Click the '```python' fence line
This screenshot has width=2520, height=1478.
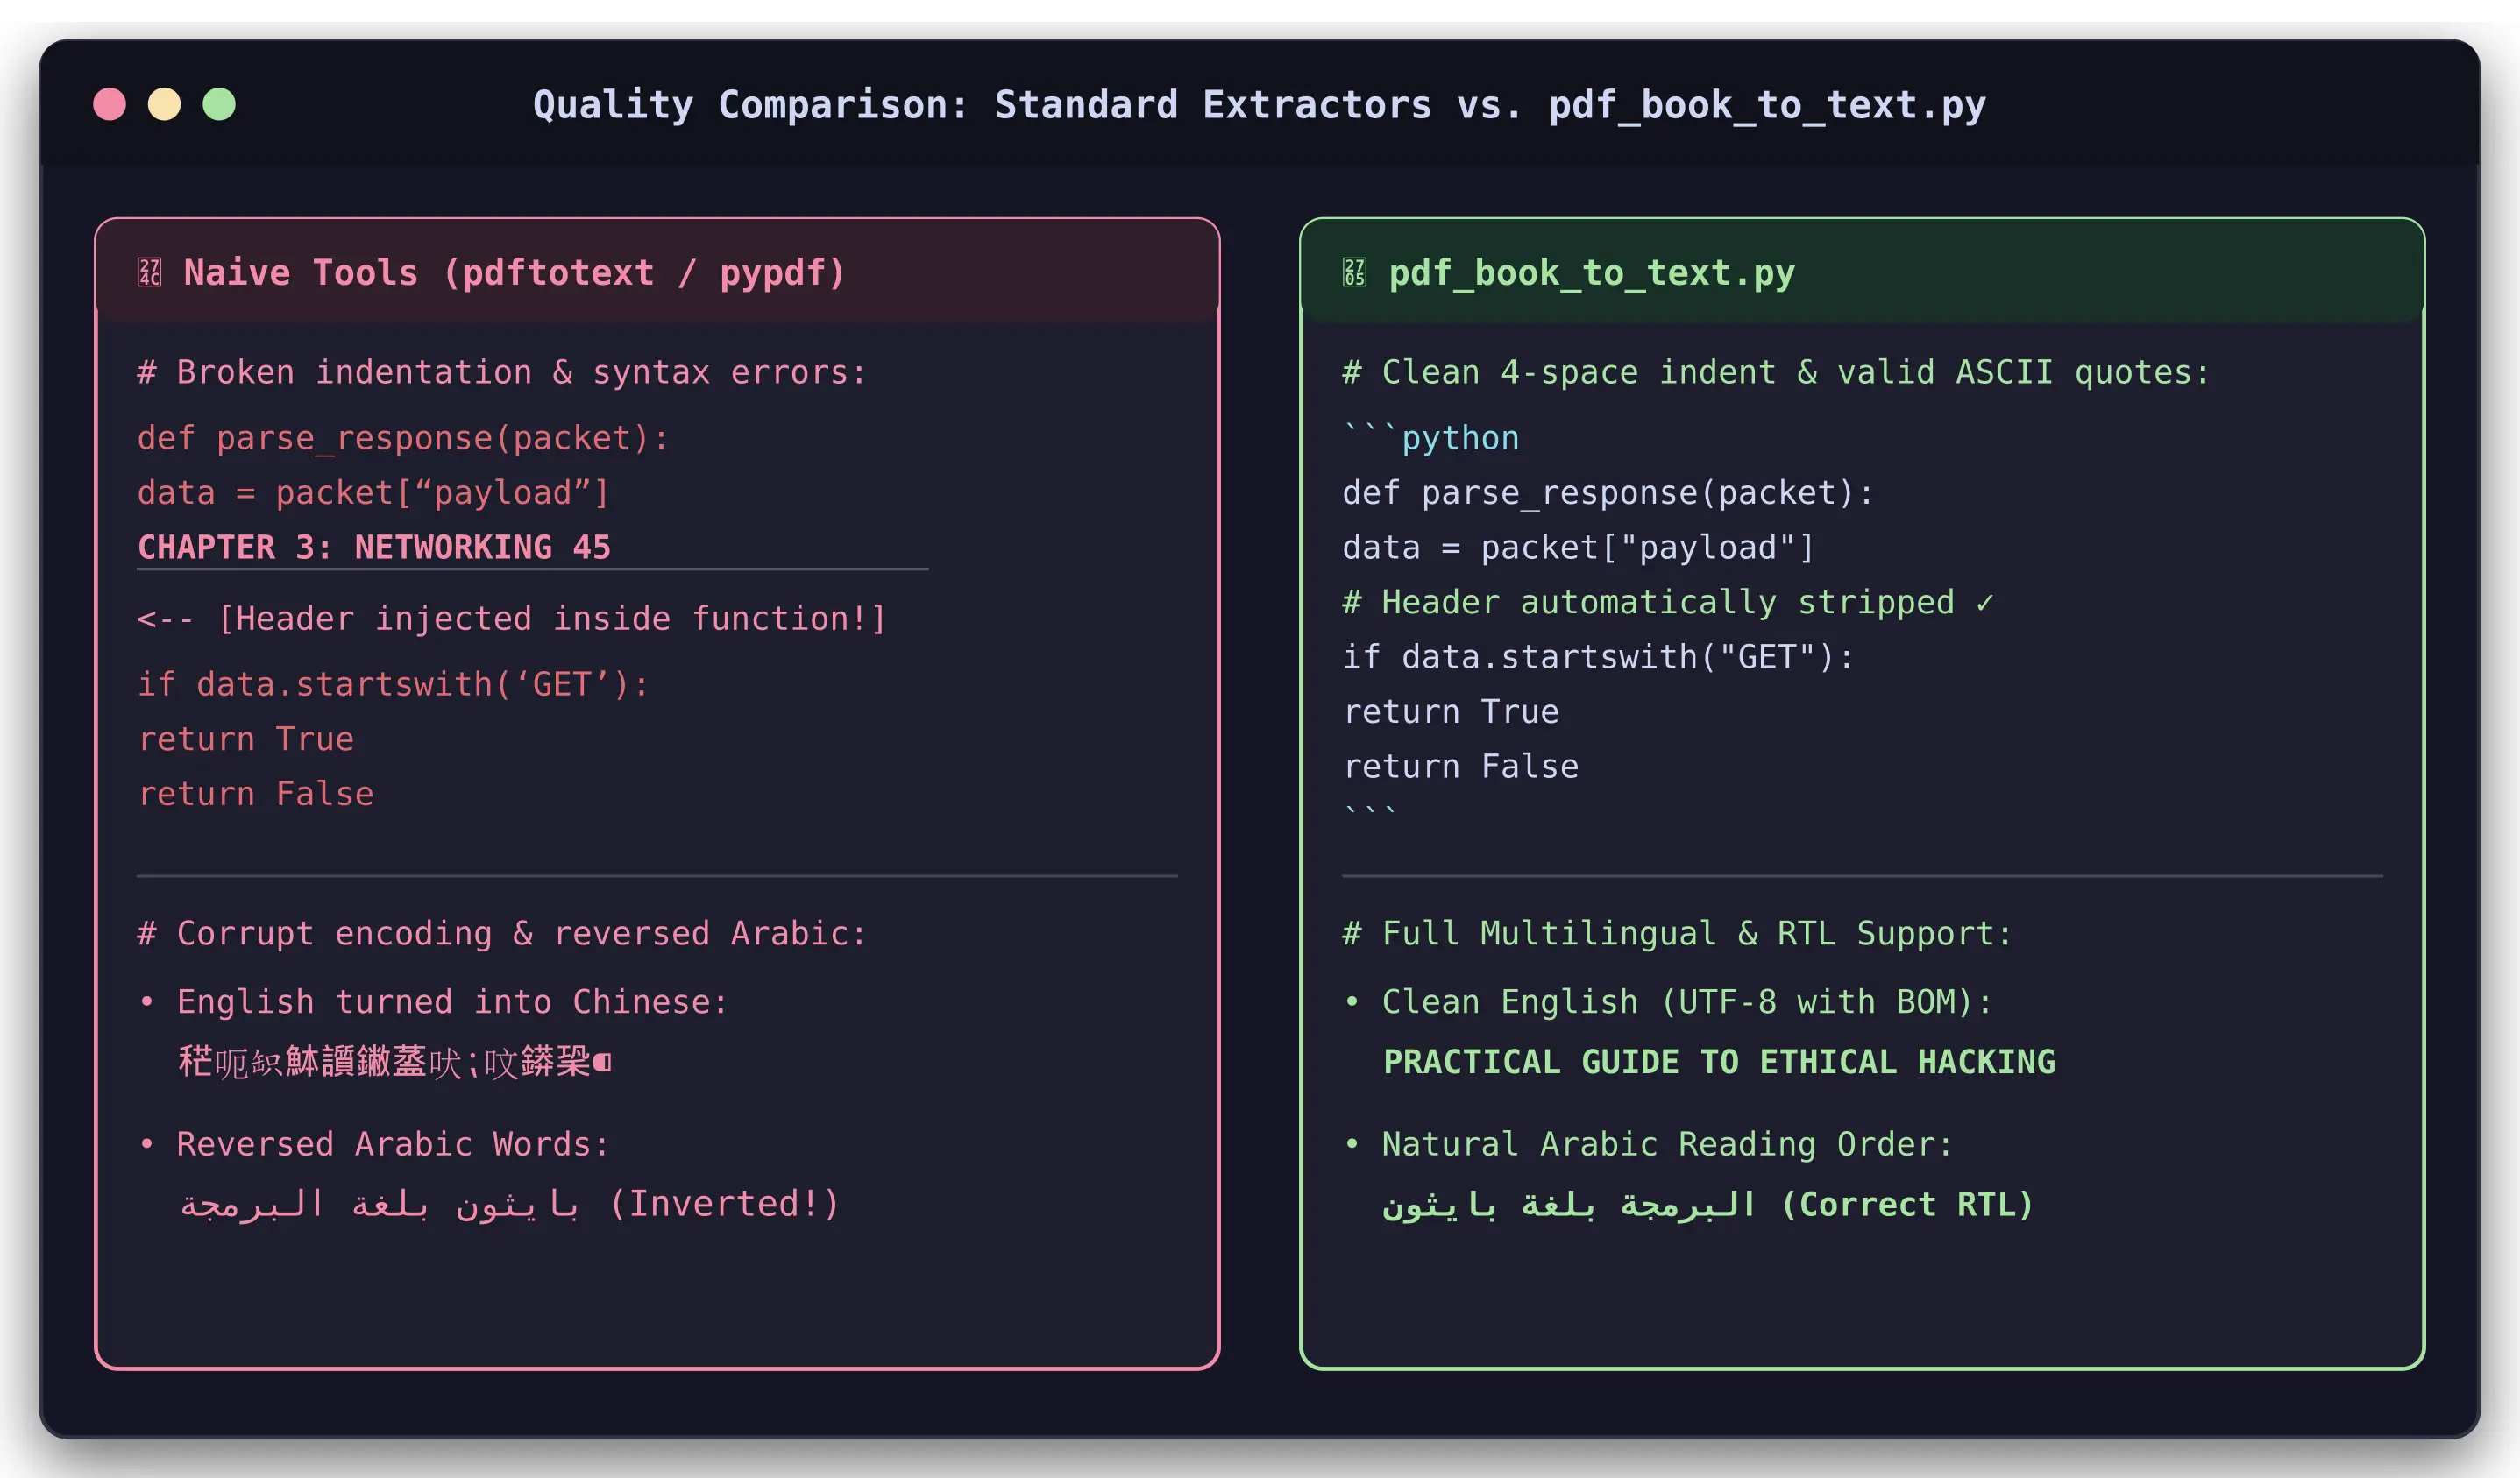point(1431,439)
